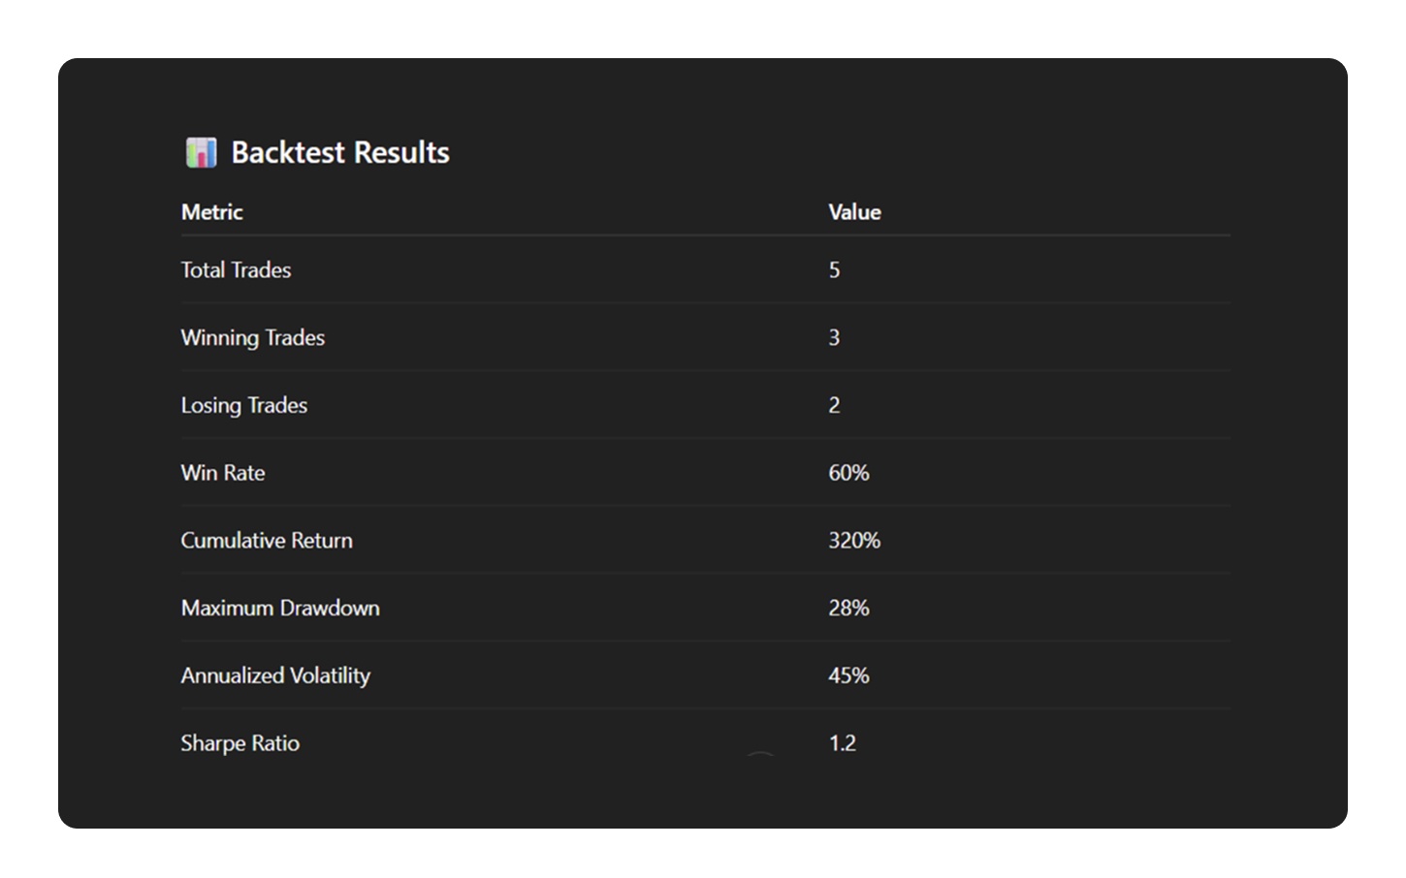The height and width of the screenshot is (878, 1406).
Task: Select the 60% win rate value
Action: (x=848, y=473)
